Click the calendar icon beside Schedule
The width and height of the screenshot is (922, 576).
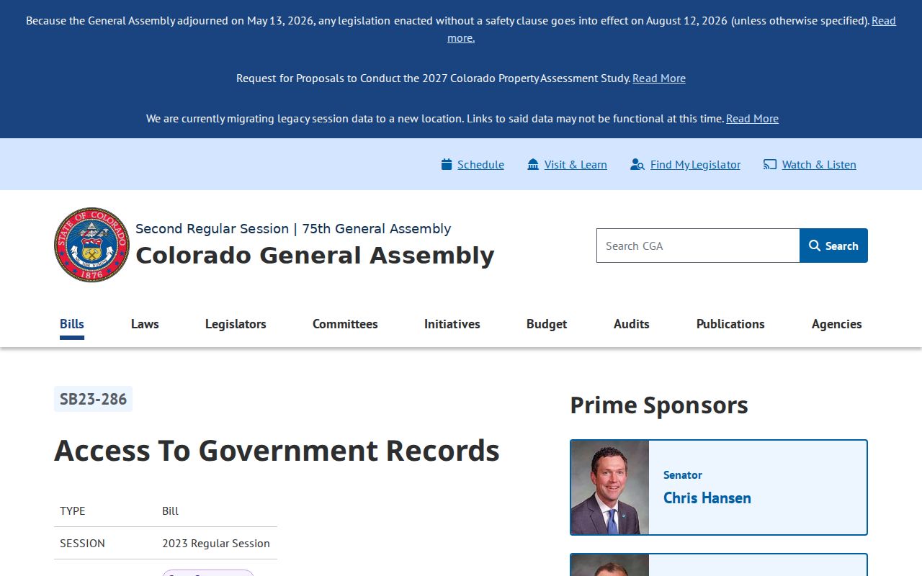pos(447,164)
